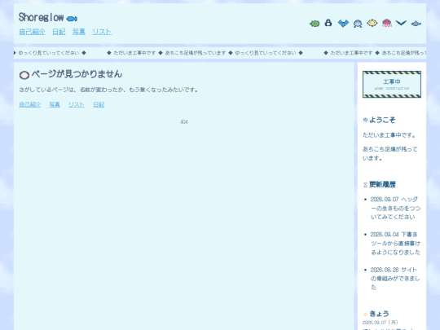440x330 pixels.
Task: Click the ring icon beside ページが見つかりません
Action: (x=24, y=75)
